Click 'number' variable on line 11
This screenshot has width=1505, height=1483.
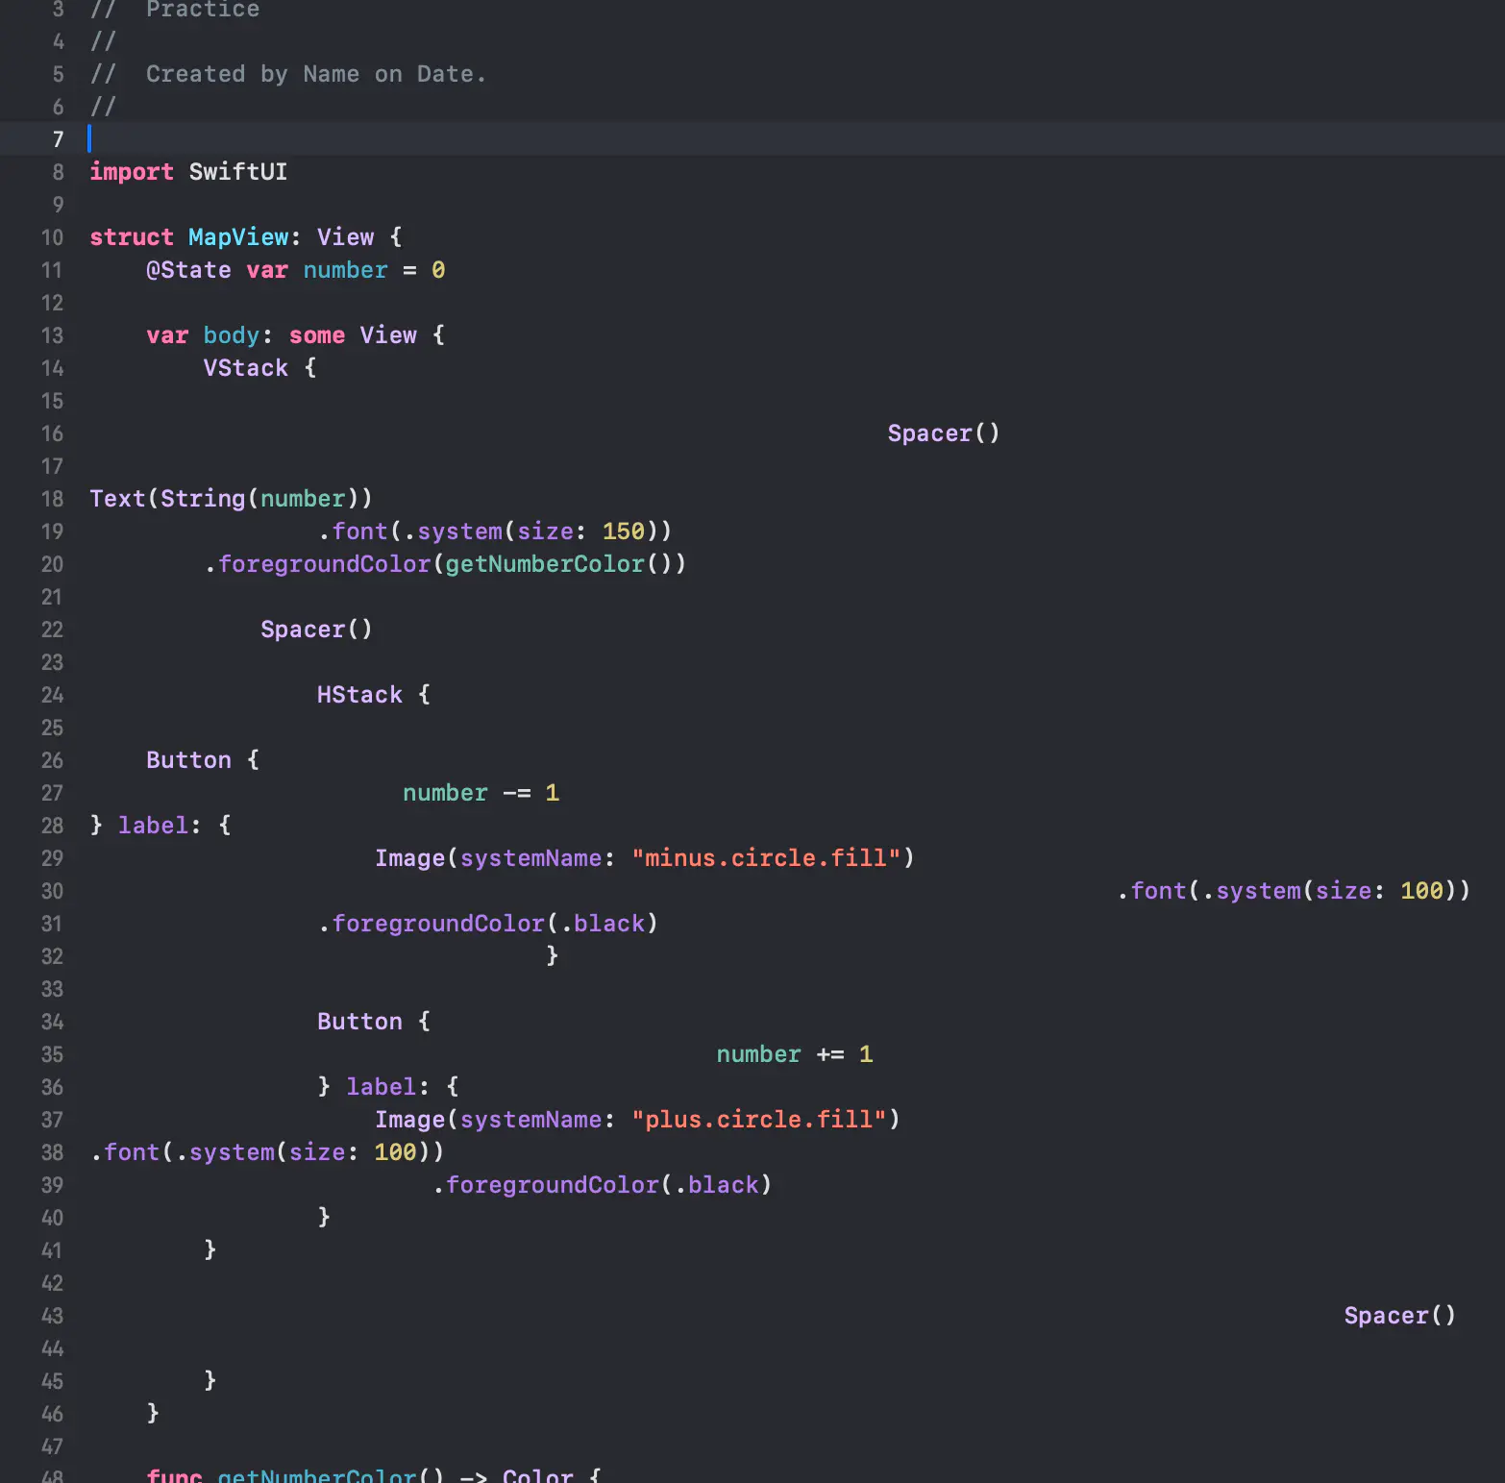[x=345, y=270]
